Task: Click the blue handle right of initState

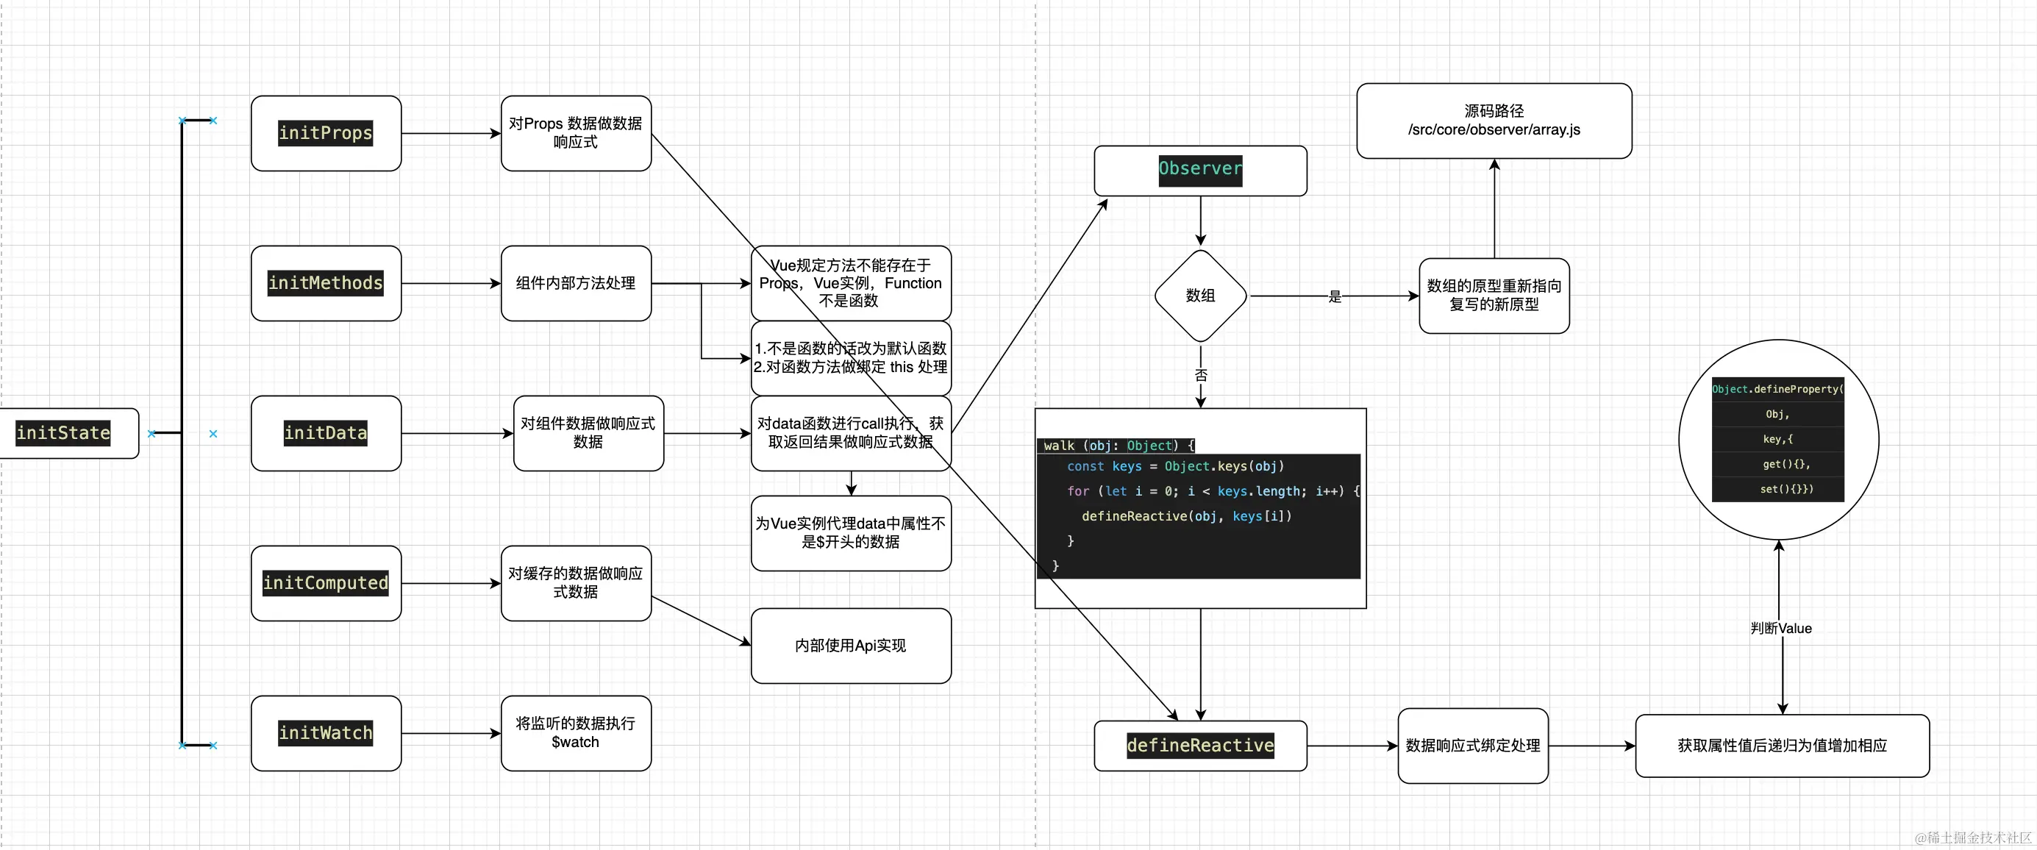Action: 151,433
